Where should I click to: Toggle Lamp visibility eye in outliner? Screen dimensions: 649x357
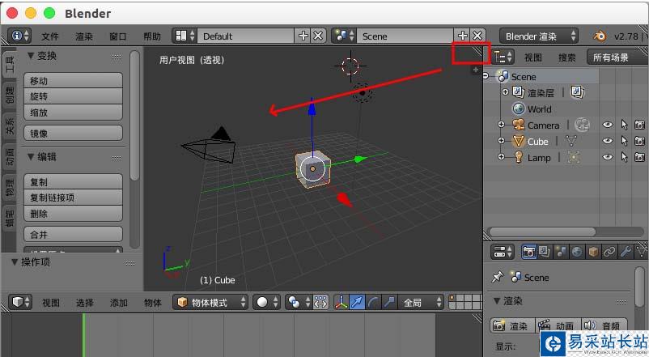click(x=607, y=157)
